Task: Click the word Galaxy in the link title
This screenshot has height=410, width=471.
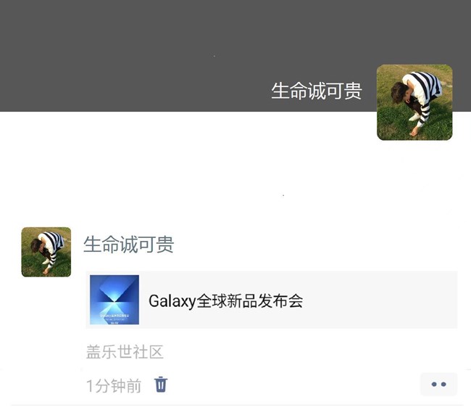Action: point(172,301)
